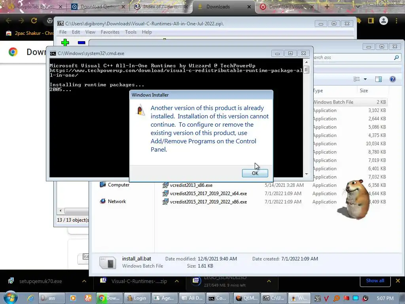The image size is (405, 304).
Task: Switch to Download Qemu tab in Chrome
Action: (x=98, y=7)
